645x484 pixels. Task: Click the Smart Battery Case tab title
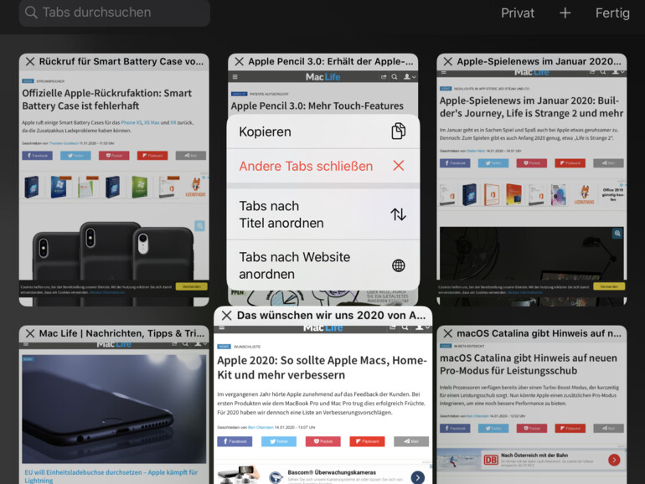coord(121,62)
